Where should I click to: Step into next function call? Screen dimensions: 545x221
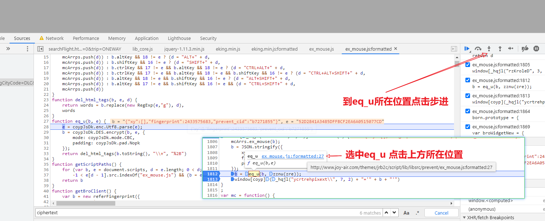point(489,49)
